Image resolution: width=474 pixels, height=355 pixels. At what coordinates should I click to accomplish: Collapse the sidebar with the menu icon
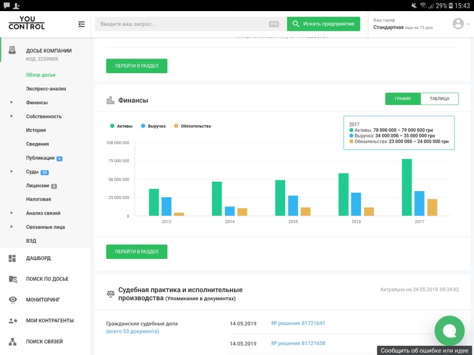[81, 24]
